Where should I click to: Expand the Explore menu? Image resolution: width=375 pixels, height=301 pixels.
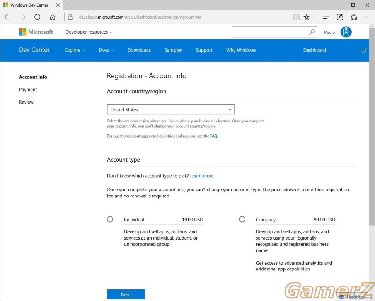click(x=75, y=50)
